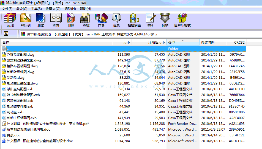262x149 pixels.
Task: Click the archive path field in the address bar
Action: coord(140,34)
